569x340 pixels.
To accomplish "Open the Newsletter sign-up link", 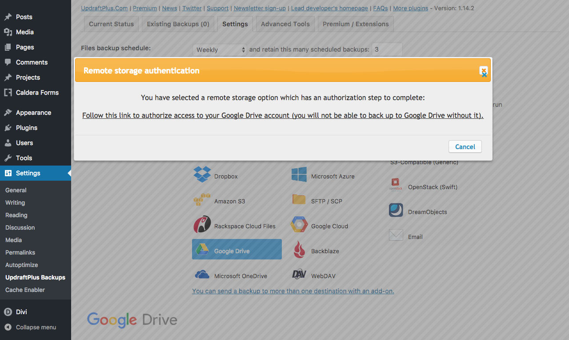I will [260, 8].
